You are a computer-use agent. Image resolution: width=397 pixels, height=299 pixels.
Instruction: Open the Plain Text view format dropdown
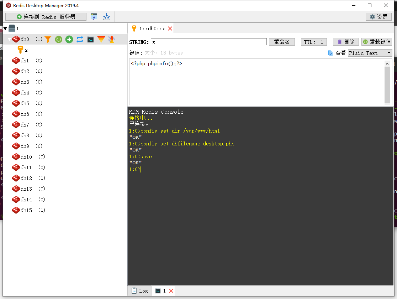(370, 53)
